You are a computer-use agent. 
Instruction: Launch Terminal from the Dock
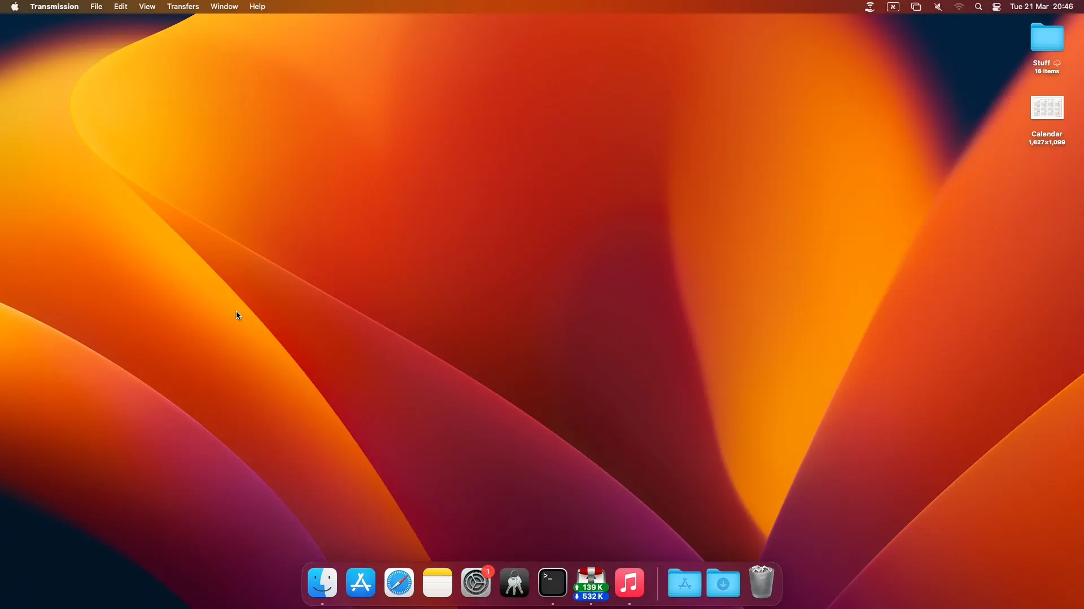coord(553,583)
